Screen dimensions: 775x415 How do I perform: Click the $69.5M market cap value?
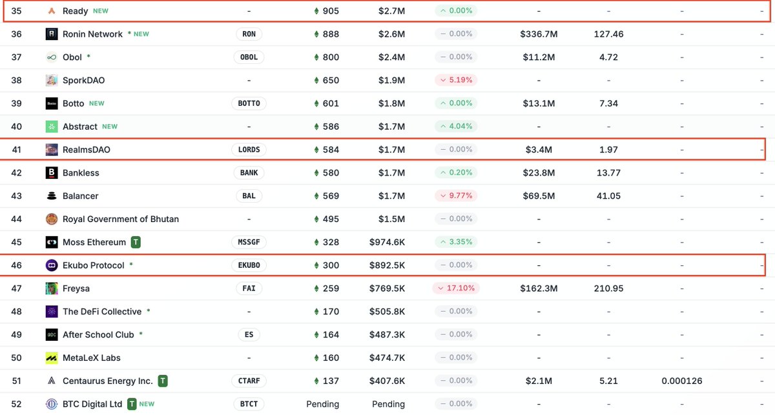pyautogui.click(x=539, y=196)
